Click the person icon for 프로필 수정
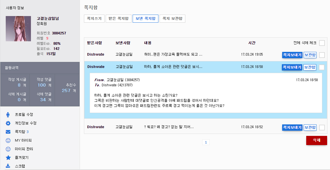 pos(8,115)
